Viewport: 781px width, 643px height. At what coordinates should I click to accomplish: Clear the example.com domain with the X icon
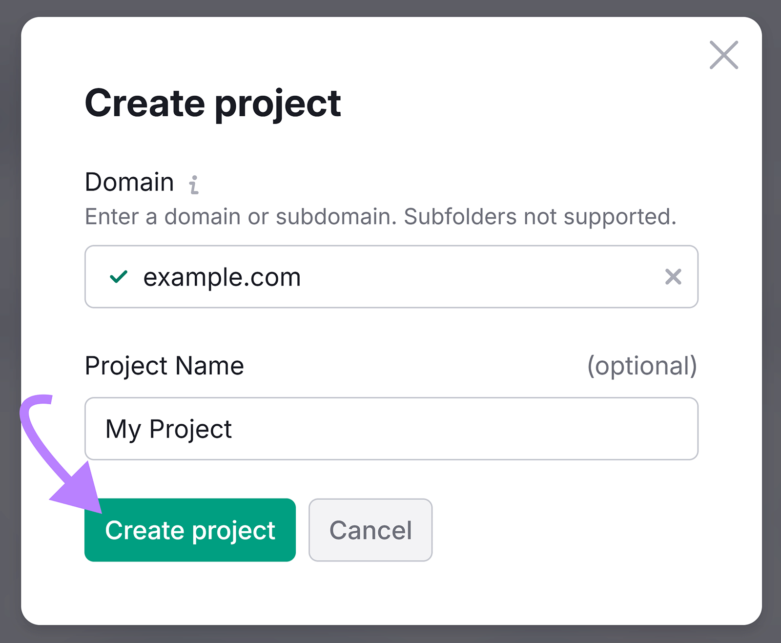click(x=674, y=277)
